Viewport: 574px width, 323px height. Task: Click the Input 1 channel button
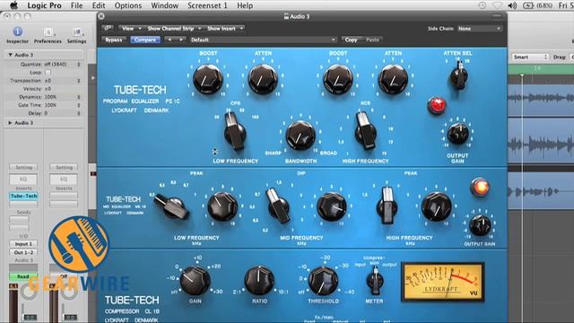tap(23, 243)
